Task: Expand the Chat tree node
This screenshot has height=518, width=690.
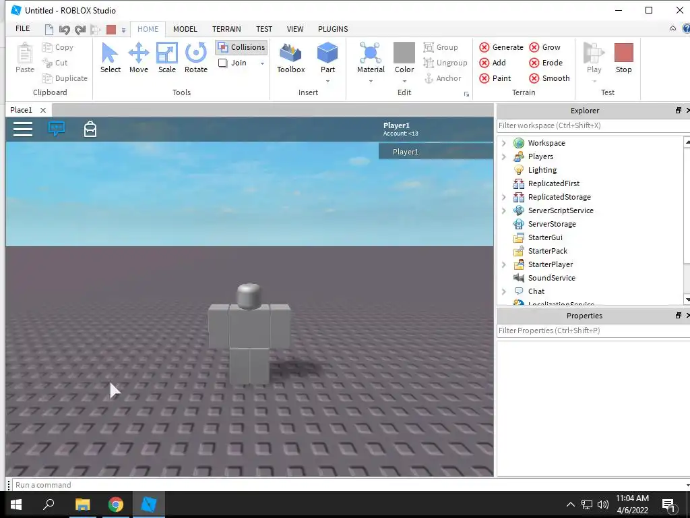Action: pos(504,291)
